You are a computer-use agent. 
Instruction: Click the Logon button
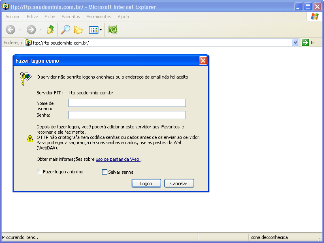(146, 183)
